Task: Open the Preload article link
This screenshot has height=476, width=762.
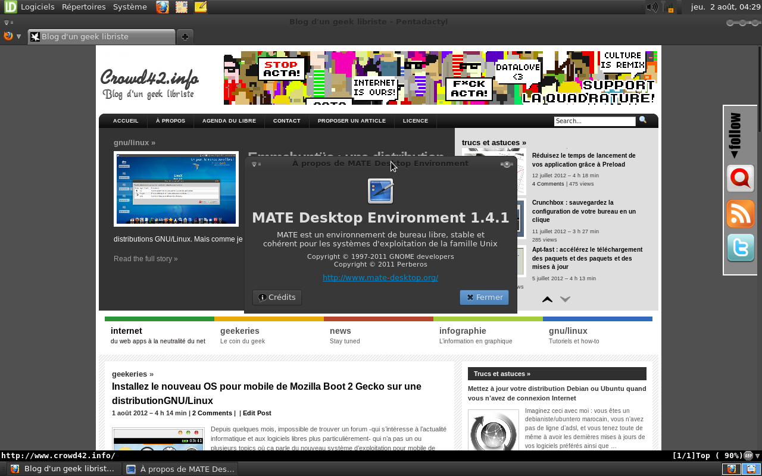Action: (x=583, y=159)
